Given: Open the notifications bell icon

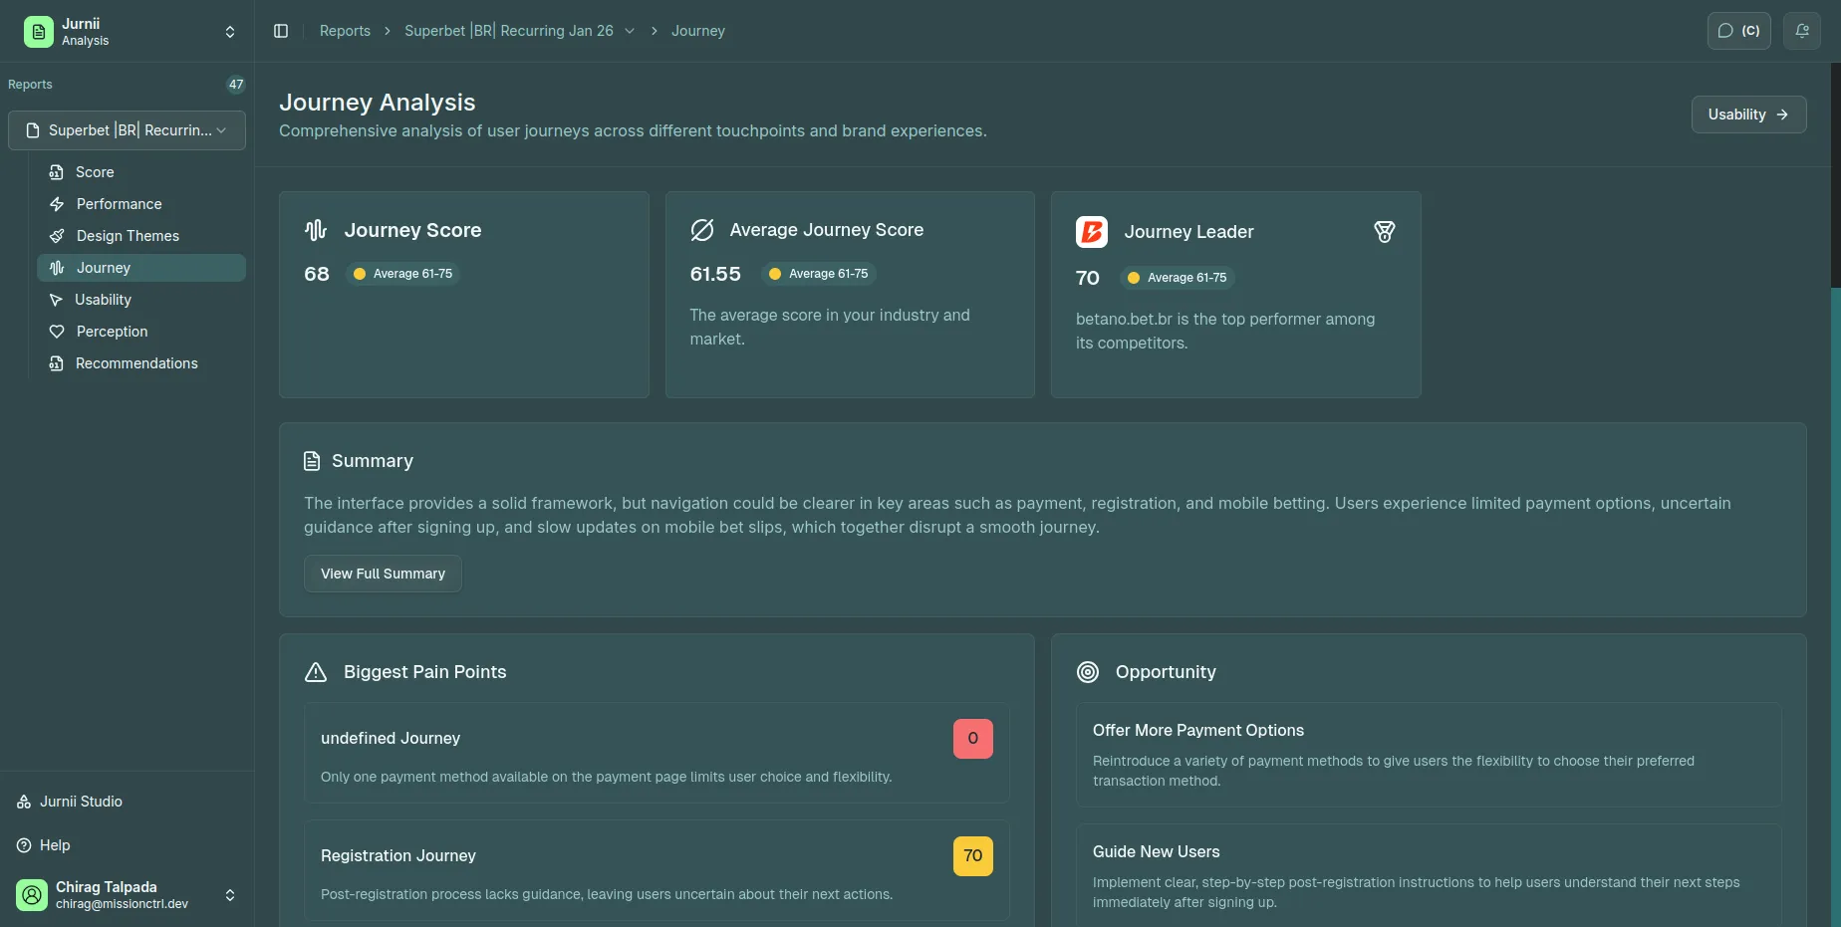Looking at the screenshot, I should click(x=1801, y=31).
